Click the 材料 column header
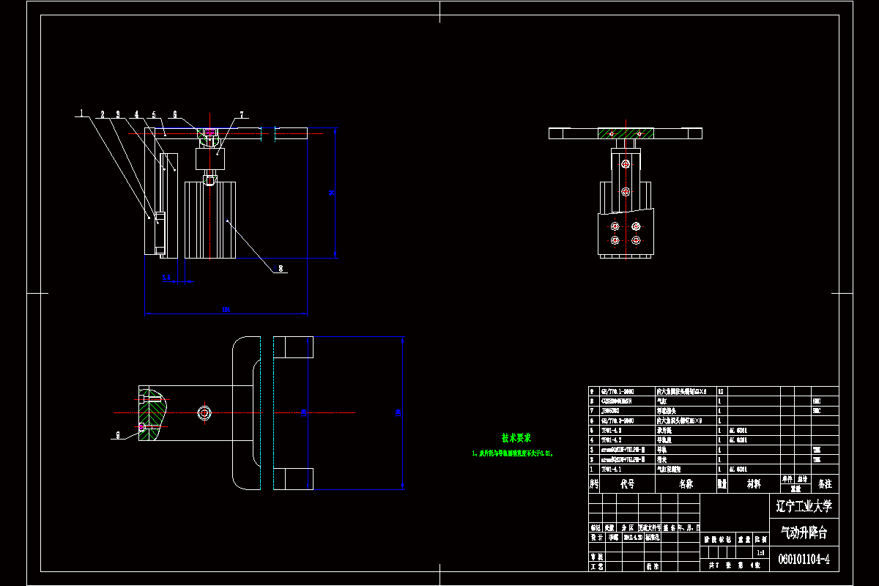879x586 pixels. tap(754, 484)
